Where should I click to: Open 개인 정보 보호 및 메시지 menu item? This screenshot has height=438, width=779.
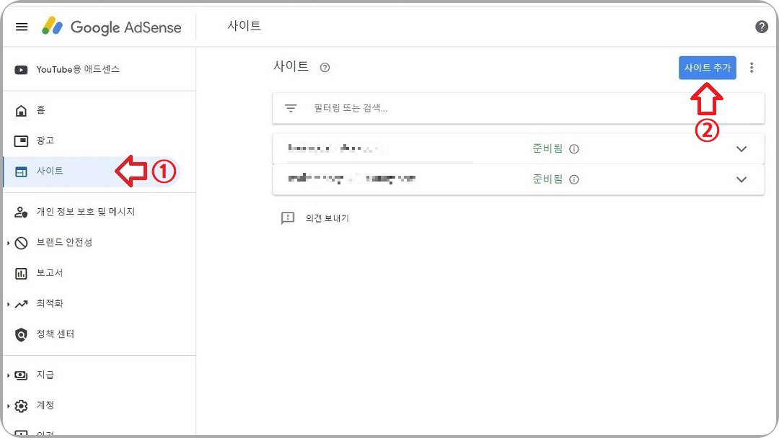tap(85, 212)
